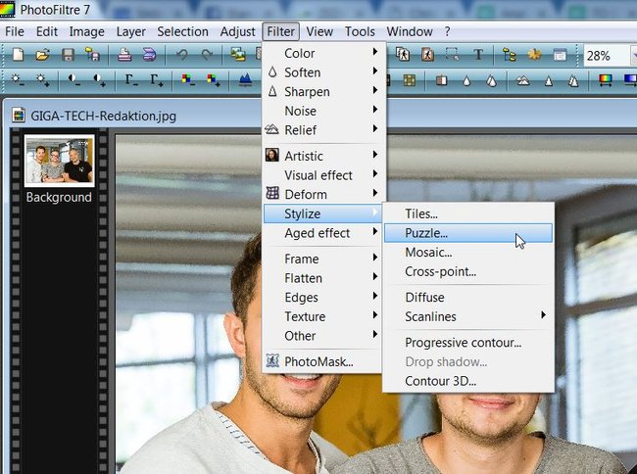
Task: Open the File menu
Action: (x=15, y=31)
